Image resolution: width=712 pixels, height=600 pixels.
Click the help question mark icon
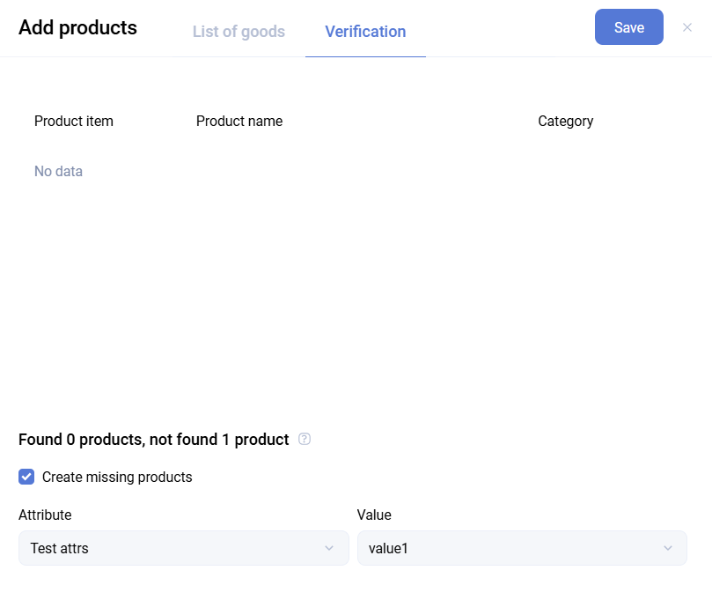coord(305,439)
